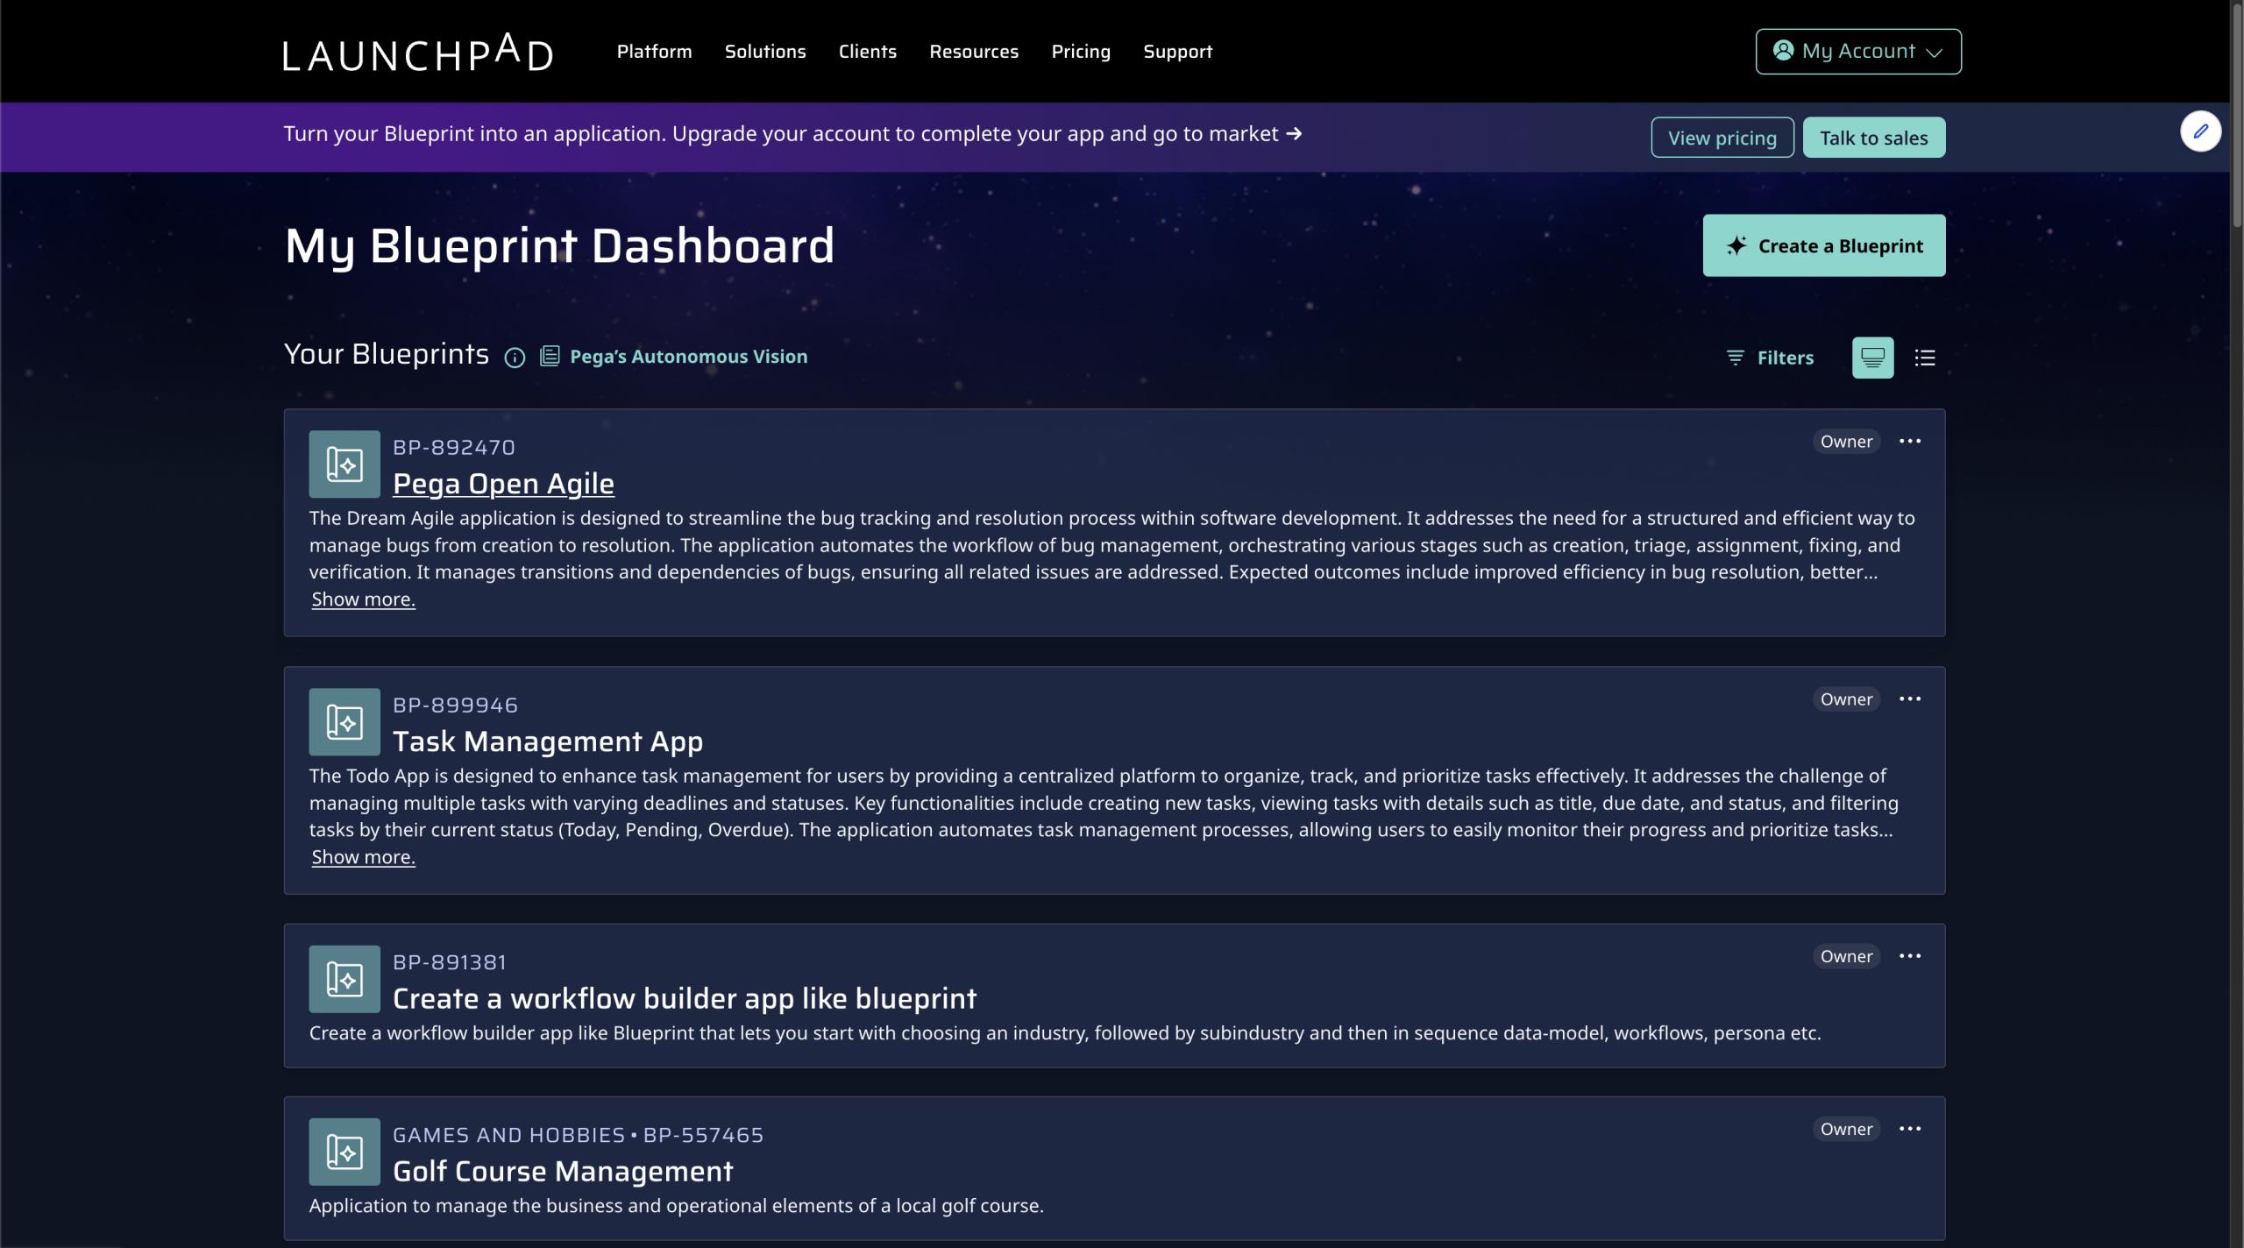Image resolution: width=2244 pixels, height=1248 pixels.
Task: Select the Task Management App blueprint icon
Action: pyautogui.click(x=344, y=721)
